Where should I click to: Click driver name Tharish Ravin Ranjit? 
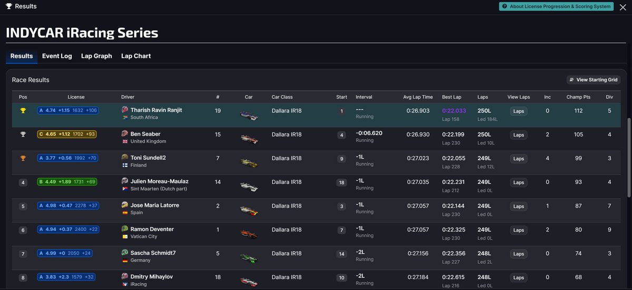click(156, 110)
